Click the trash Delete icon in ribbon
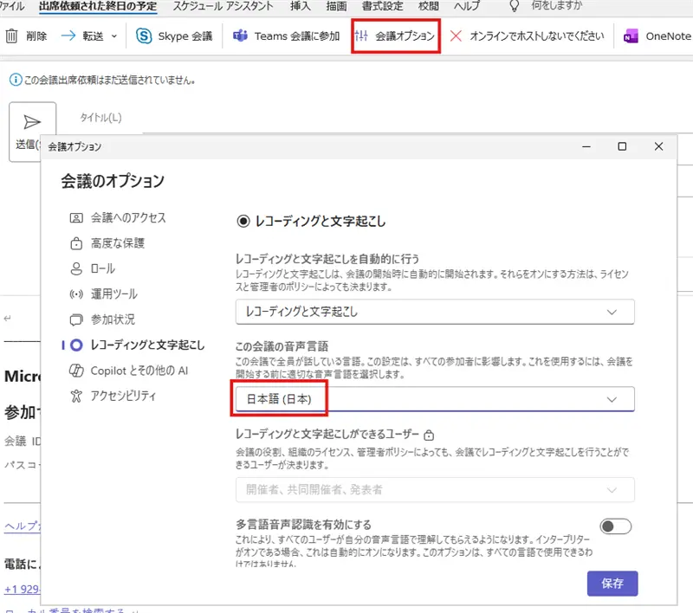The height and width of the screenshot is (613, 693). [x=11, y=36]
